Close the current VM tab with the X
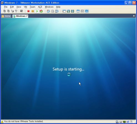Image resolution: width=137 pixels, height=124 pixels. pyautogui.click(x=134, y=16)
